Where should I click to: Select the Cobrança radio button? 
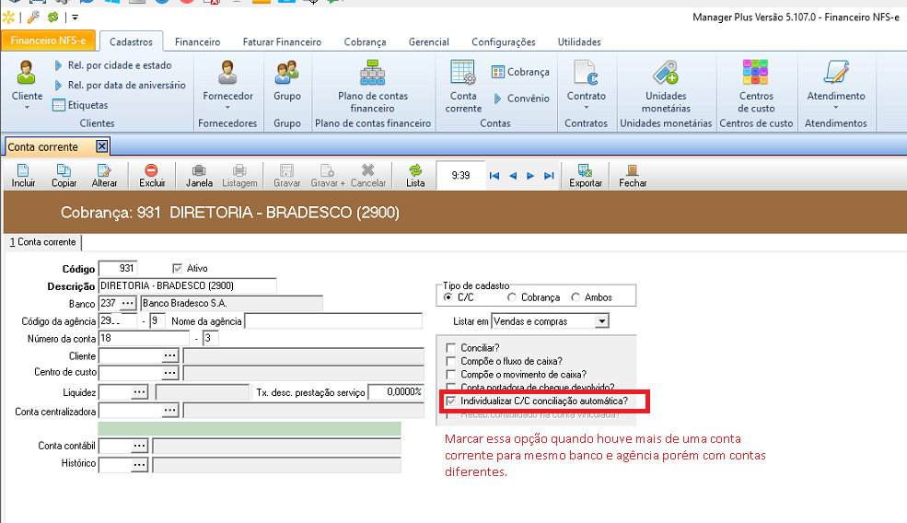[512, 297]
